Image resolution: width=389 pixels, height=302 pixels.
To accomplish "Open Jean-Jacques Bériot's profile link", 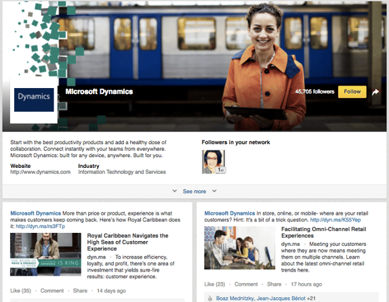I will pos(281,299).
